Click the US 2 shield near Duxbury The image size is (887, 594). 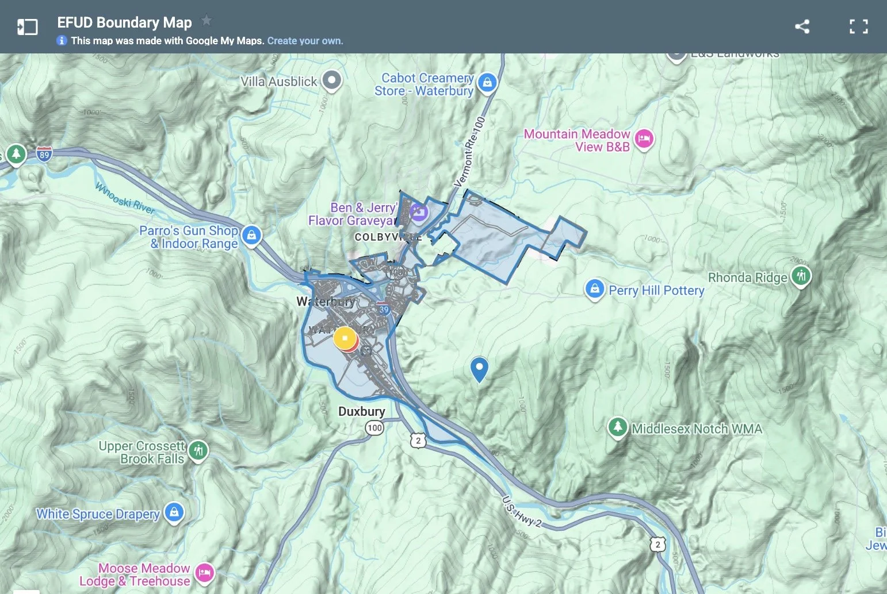coord(418,441)
